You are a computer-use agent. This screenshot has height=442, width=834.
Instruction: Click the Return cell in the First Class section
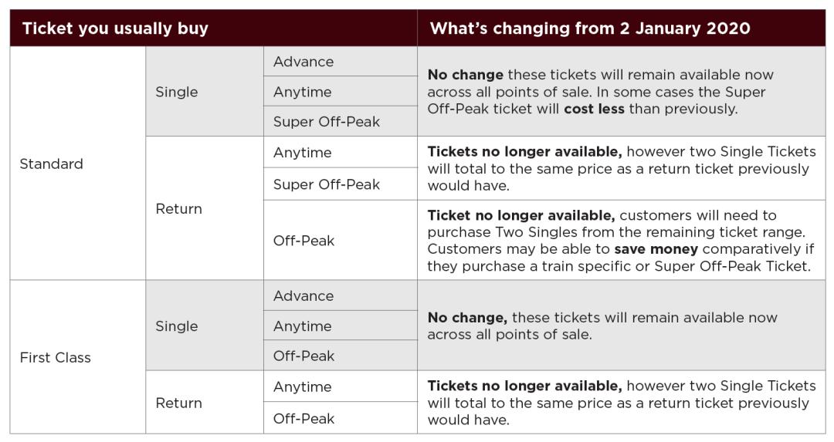[x=178, y=403]
